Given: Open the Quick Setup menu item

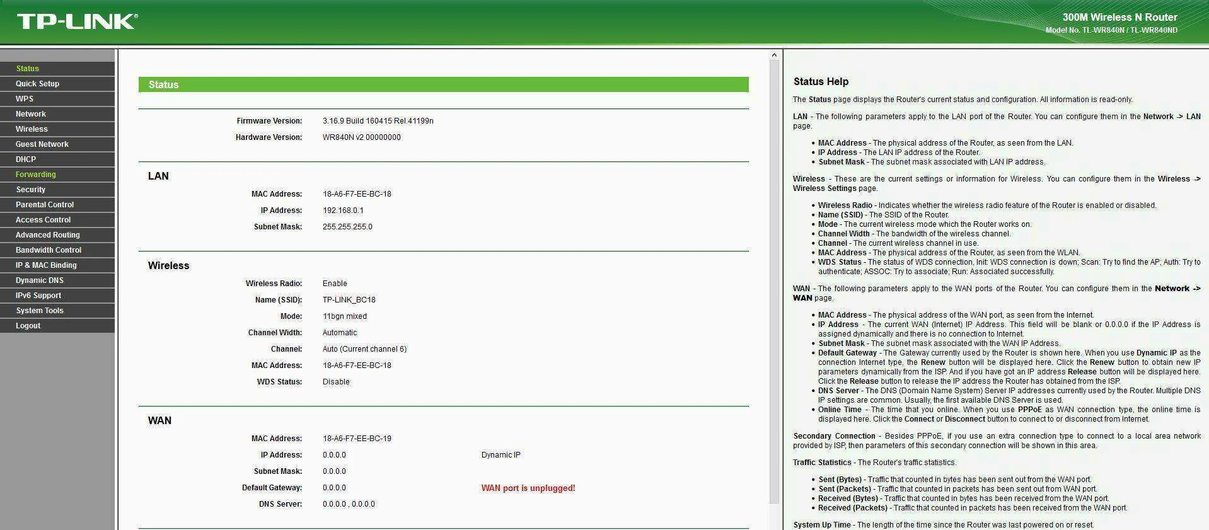Looking at the screenshot, I should (57, 84).
